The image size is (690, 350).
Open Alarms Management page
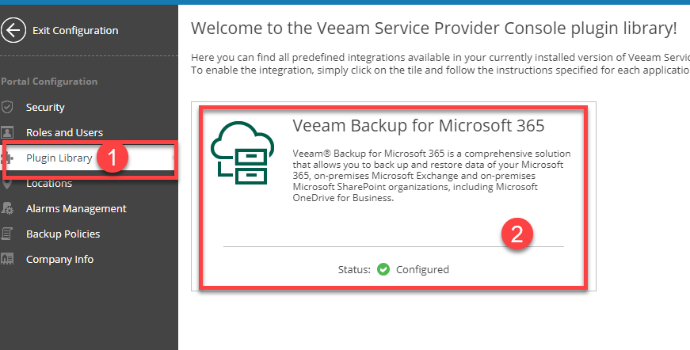click(x=76, y=209)
